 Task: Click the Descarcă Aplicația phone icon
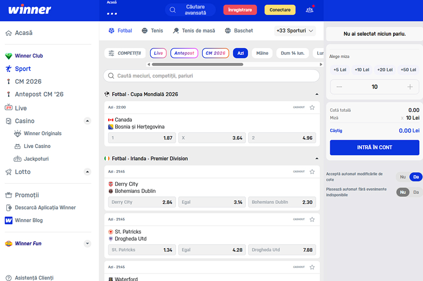point(8,207)
